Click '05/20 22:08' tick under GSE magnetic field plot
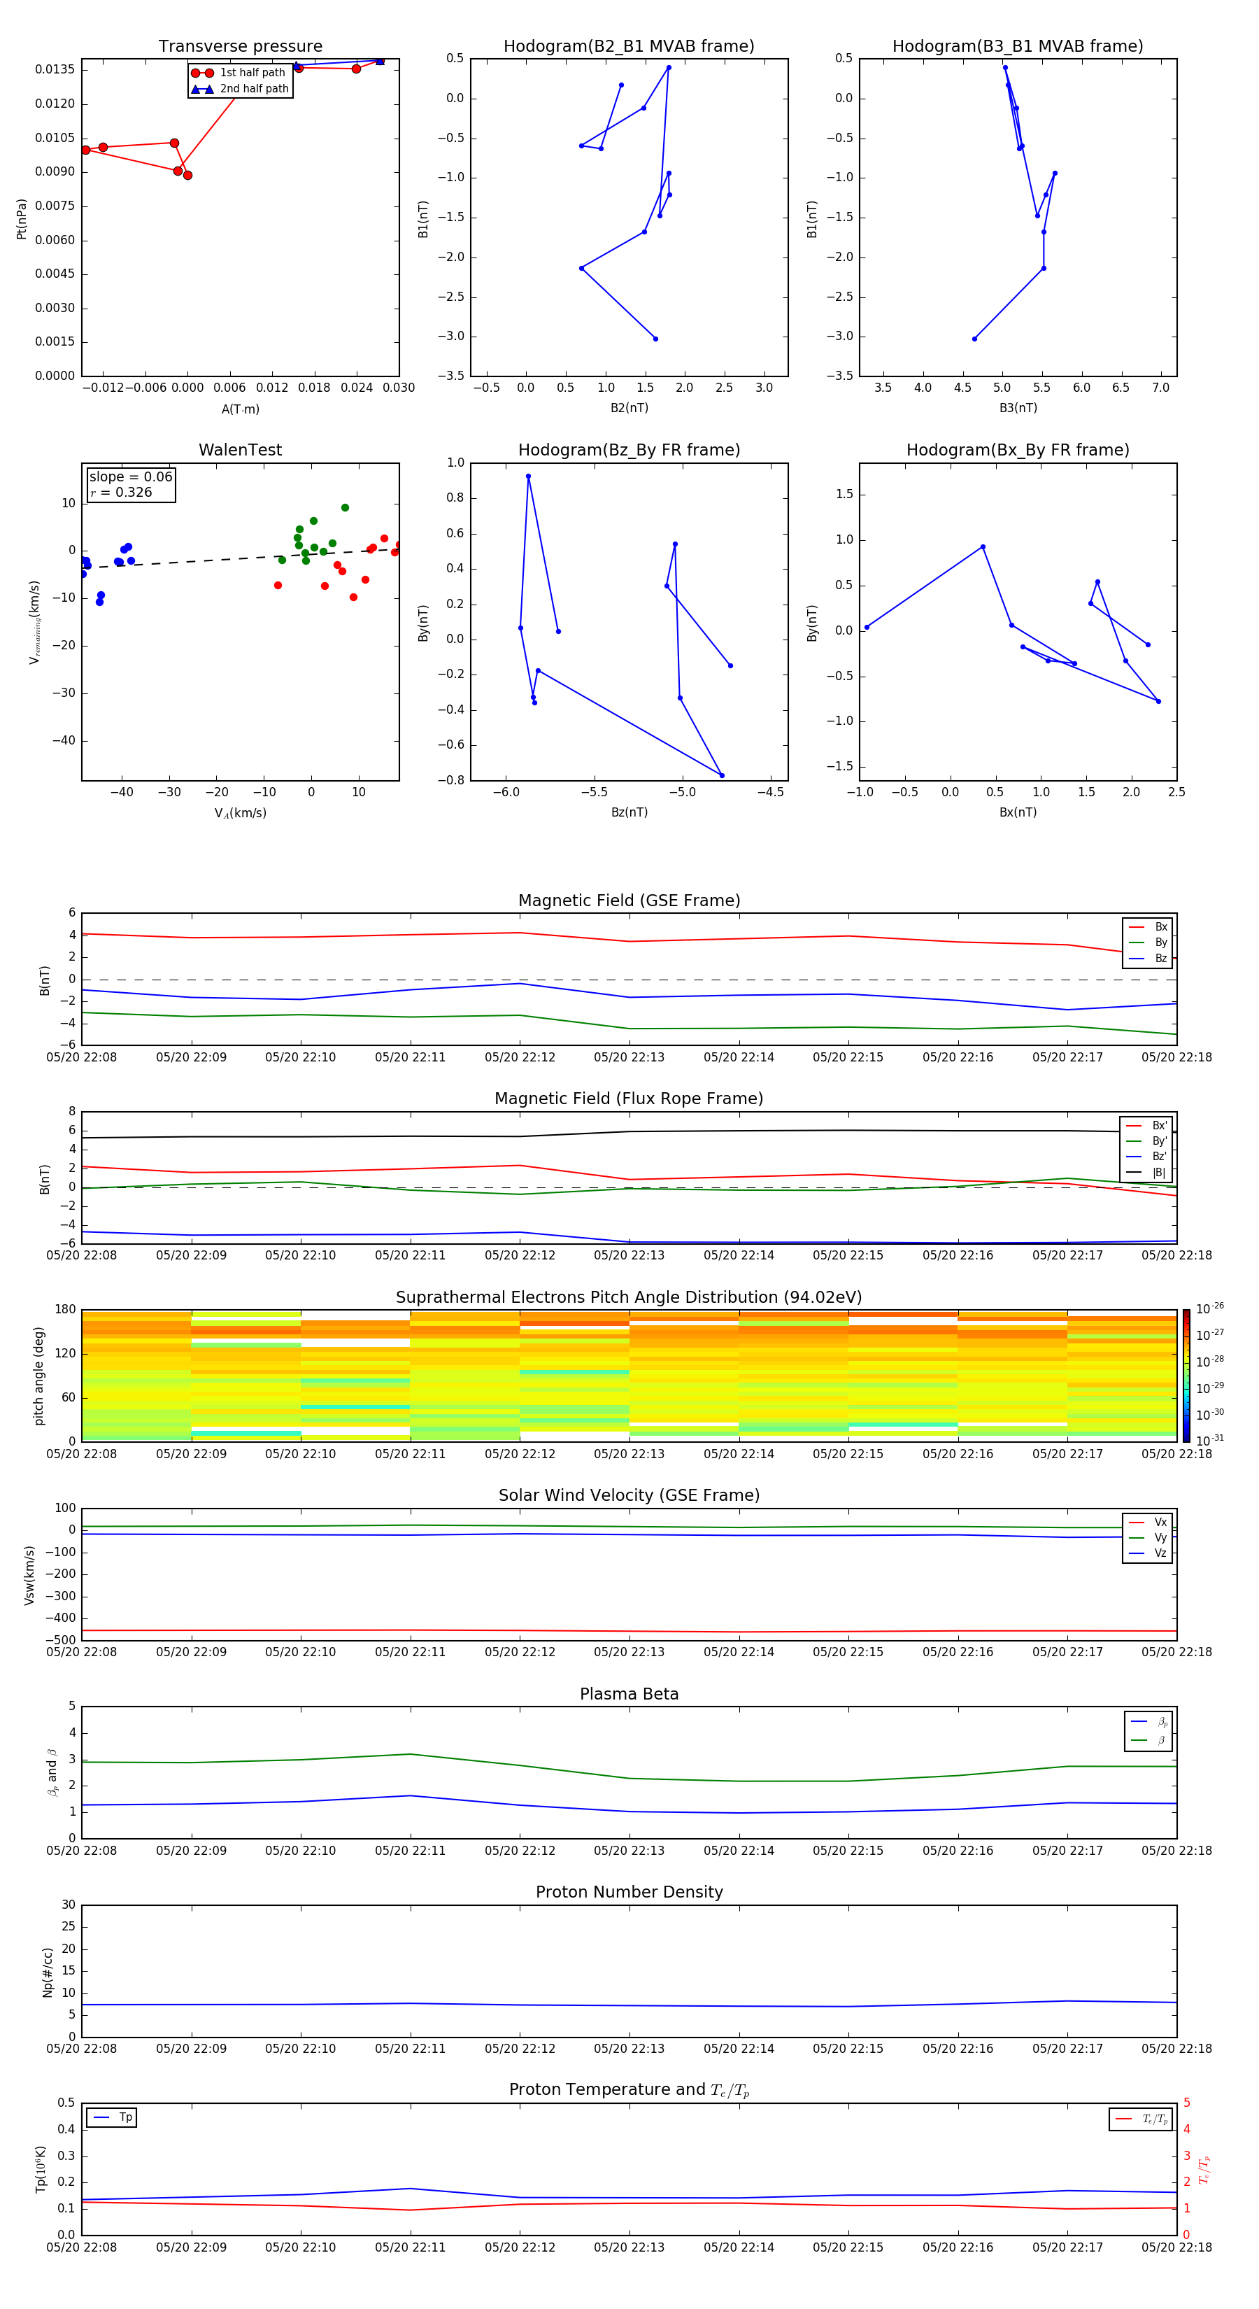The width and height of the screenshot is (1259, 2309). [x=82, y=1058]
